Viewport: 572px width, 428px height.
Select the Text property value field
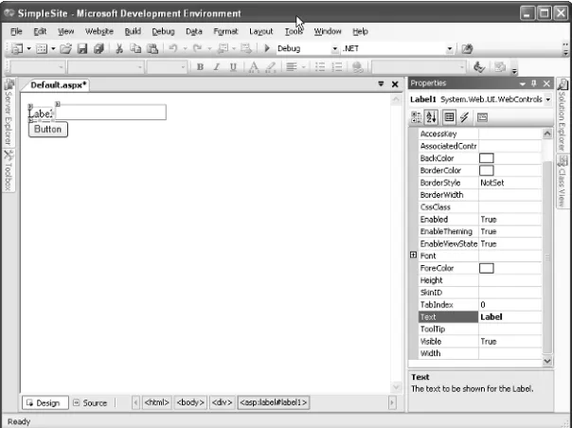pyautogui.click(x=510, y=316)
